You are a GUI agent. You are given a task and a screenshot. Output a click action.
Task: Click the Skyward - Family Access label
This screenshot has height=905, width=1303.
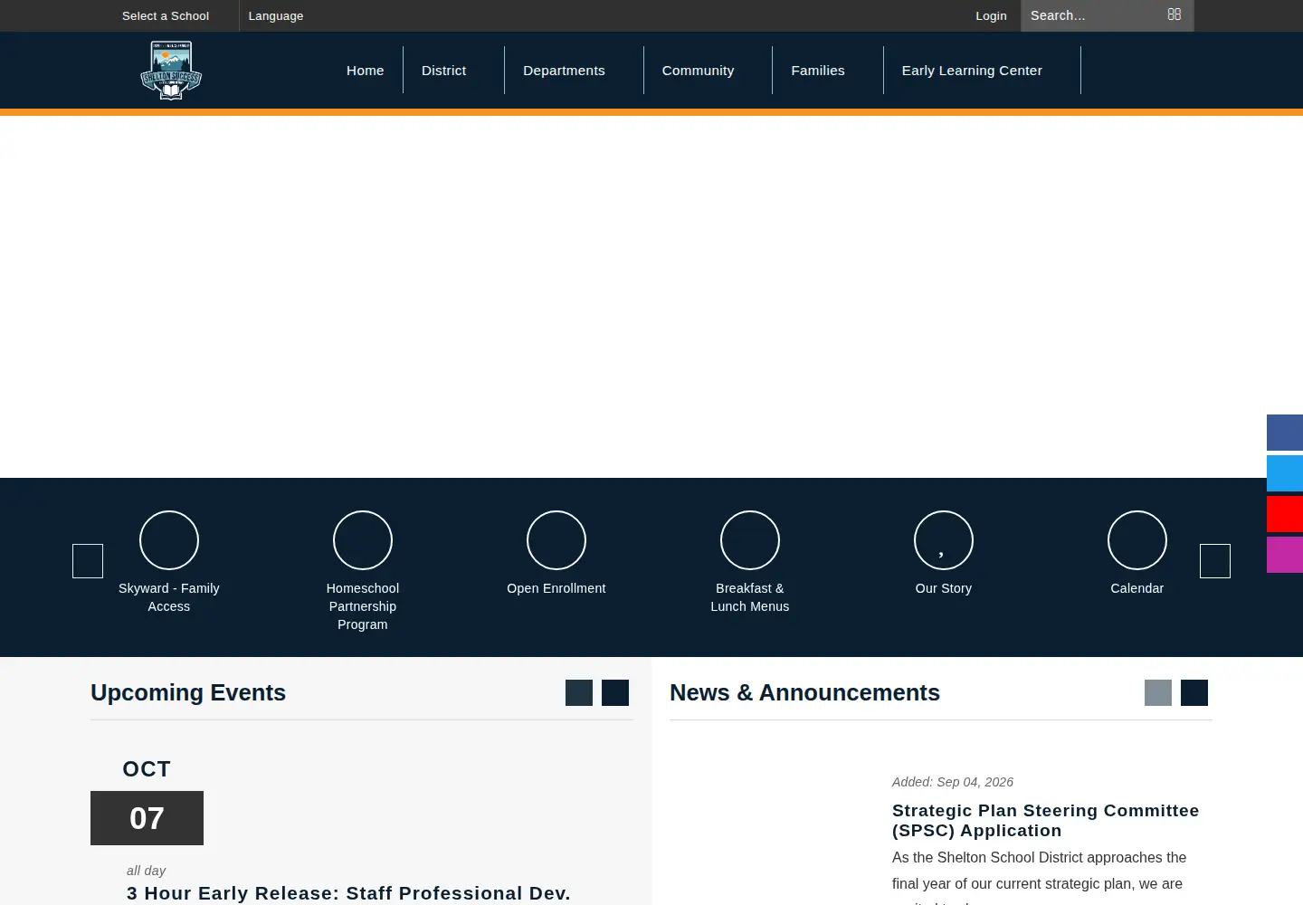[x=169, y=597]
